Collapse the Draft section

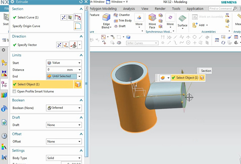click(x=81, y=117)
